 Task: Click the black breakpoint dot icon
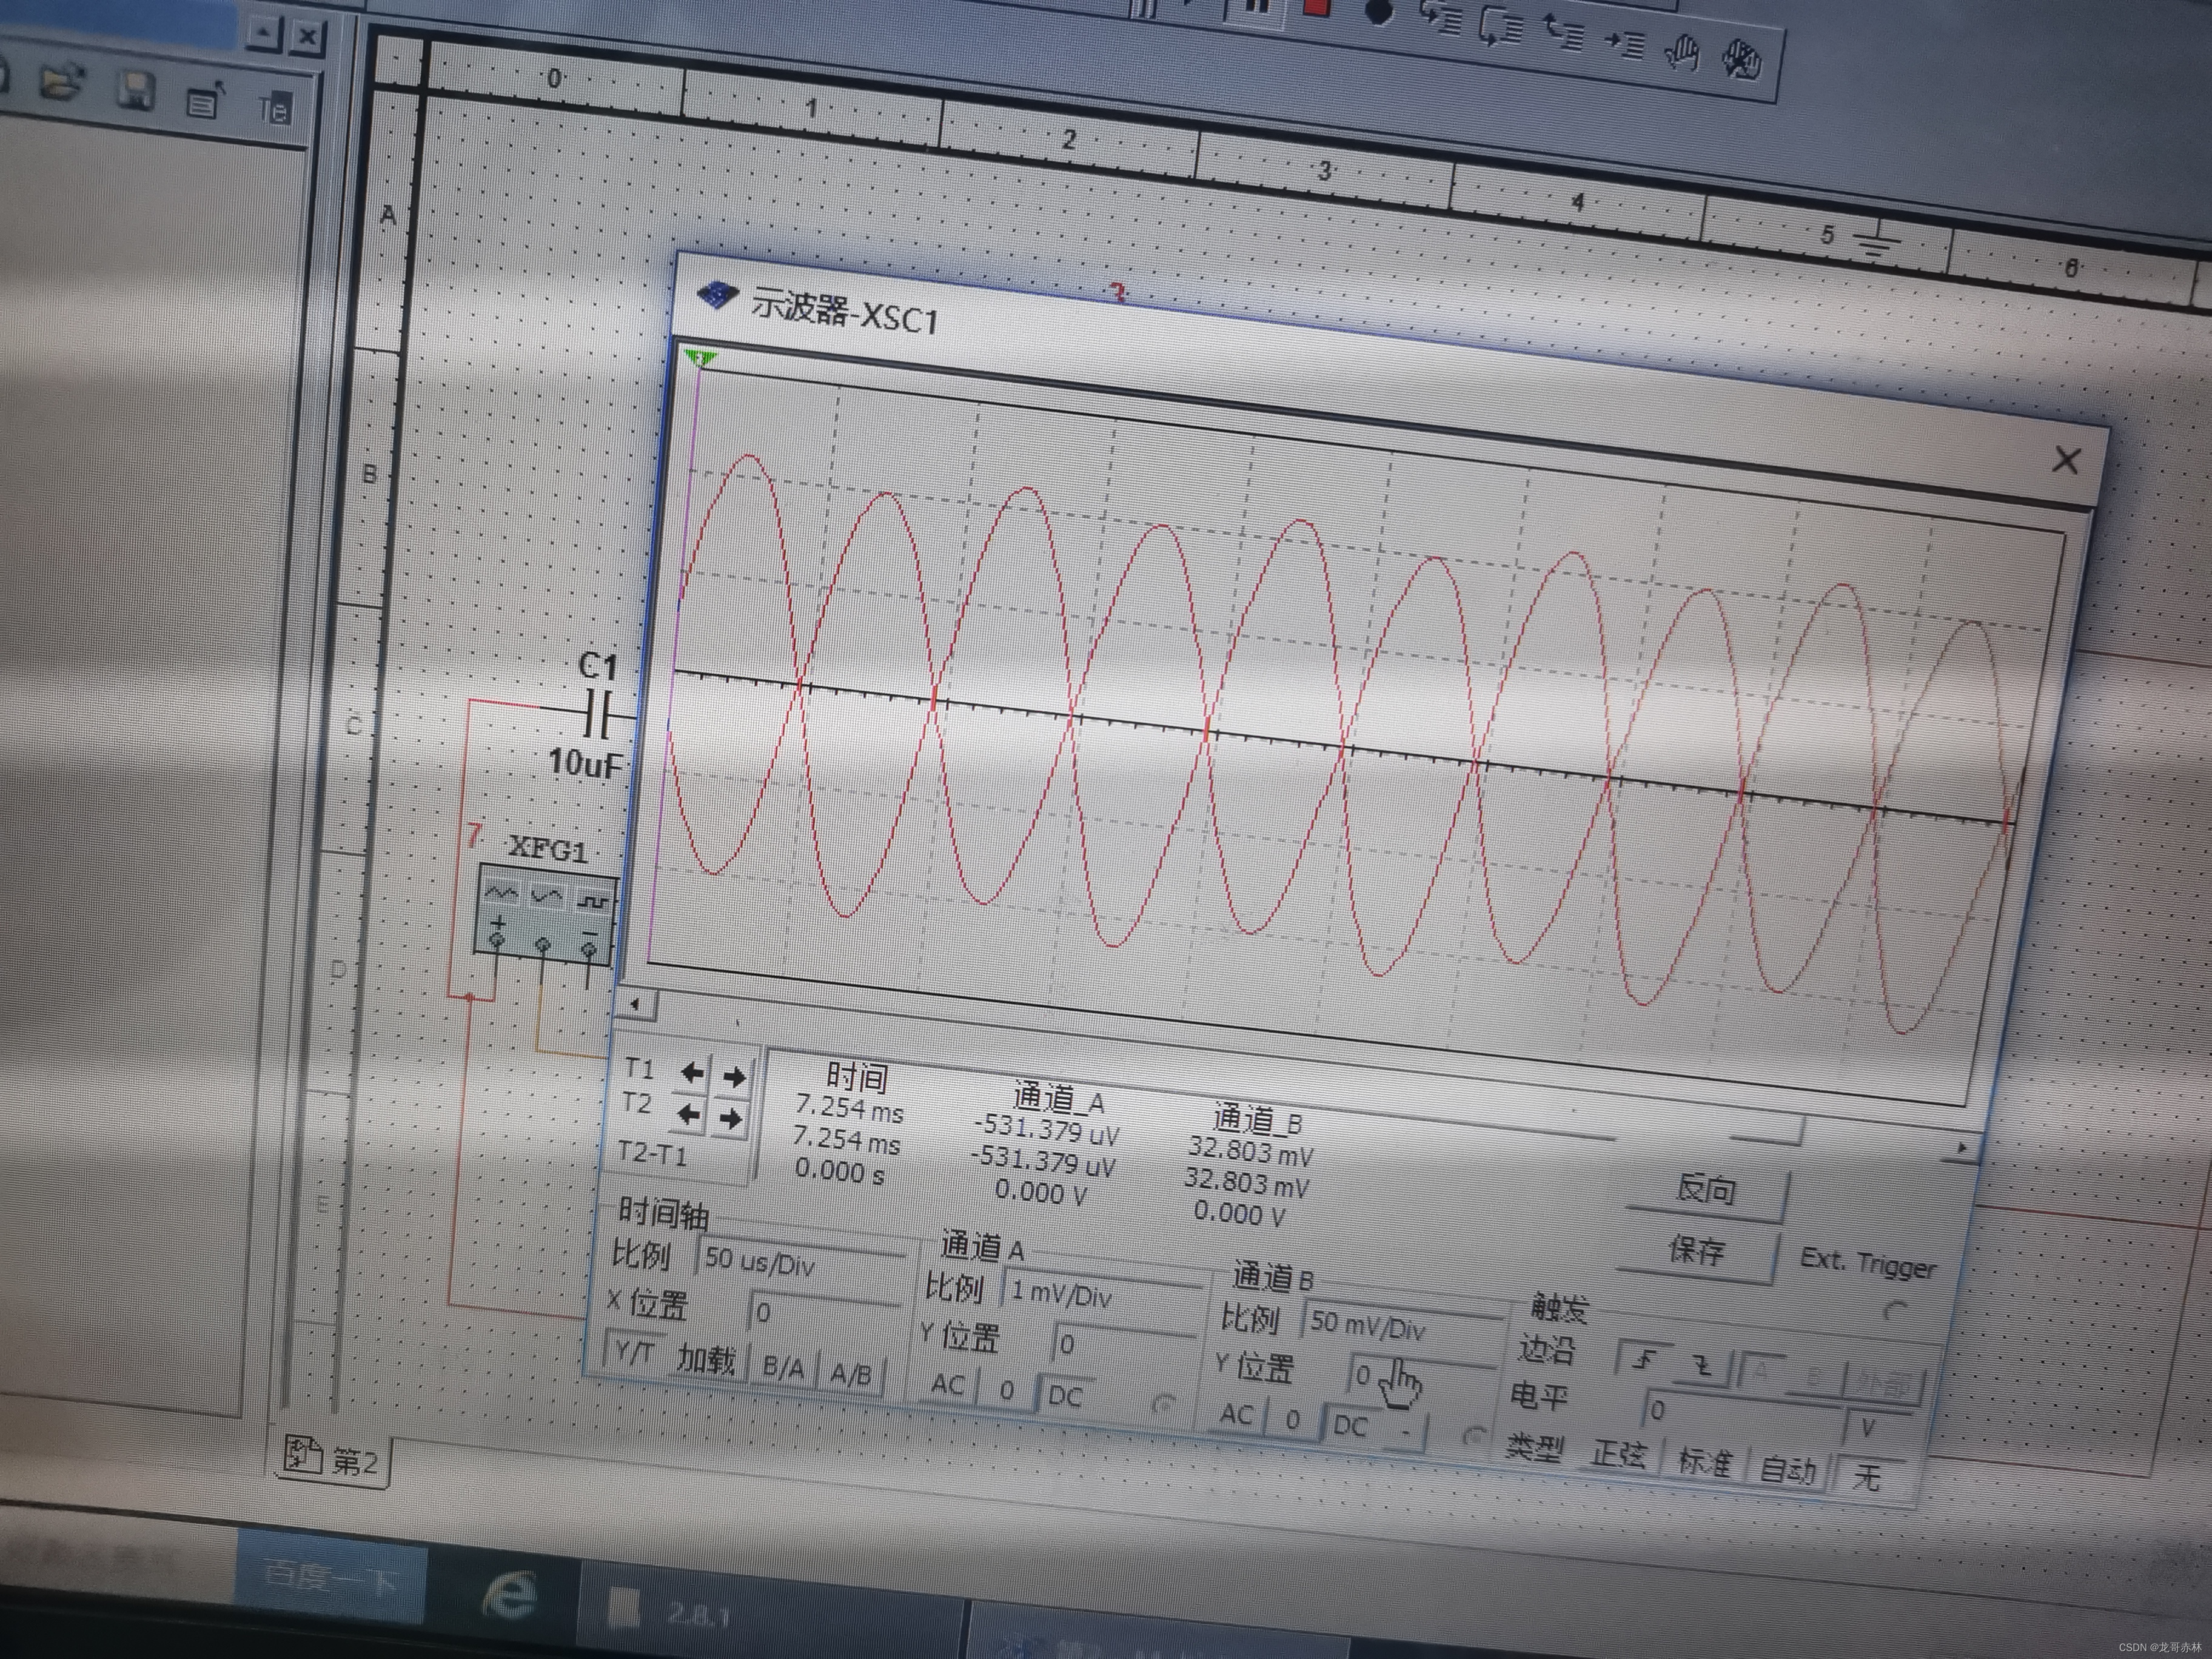click(x=1378, y=12)
